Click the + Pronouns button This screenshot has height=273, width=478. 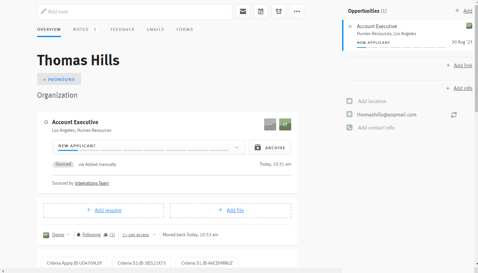59,79
